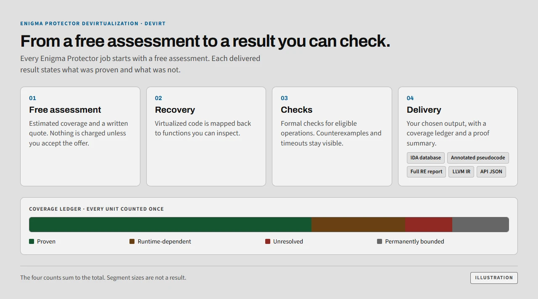Click the Unresolved legend label
This screenshot has width=538, height=299.
pyautogui.click(x=288, y=241)
